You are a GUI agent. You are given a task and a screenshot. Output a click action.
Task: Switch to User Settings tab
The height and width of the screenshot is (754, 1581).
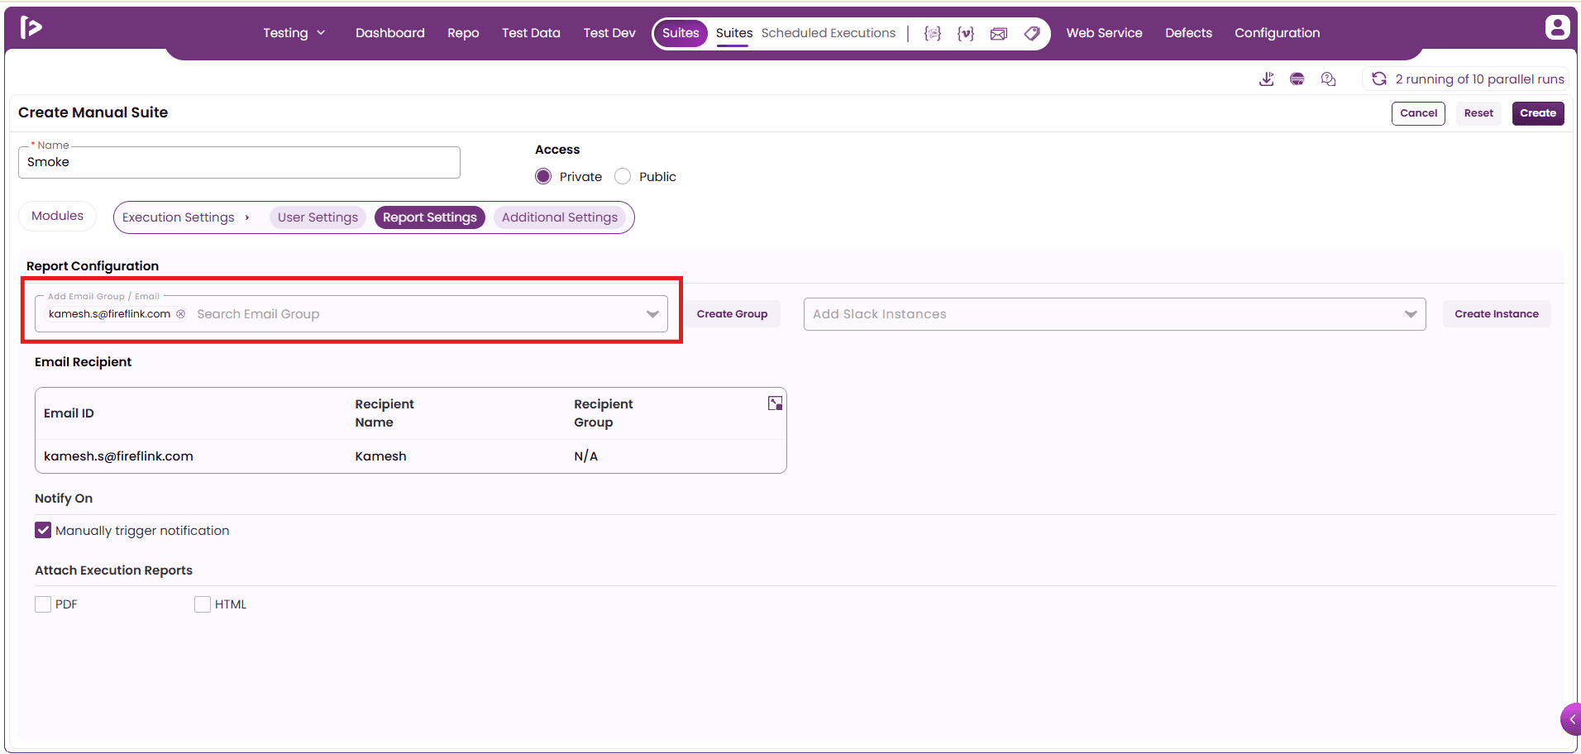(318, 217)
